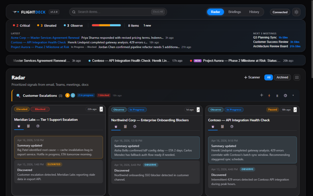Collapse the Customer Escalations section chevron

pos(293,95)
